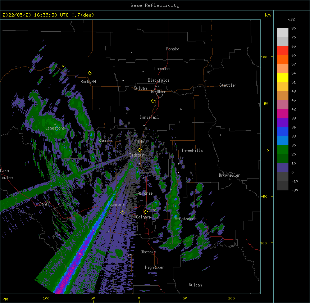The width and height of the screenshot is (310, 303).
Task: Select the yellow diamond marker above Calgary label
Action: click(146, 212)
